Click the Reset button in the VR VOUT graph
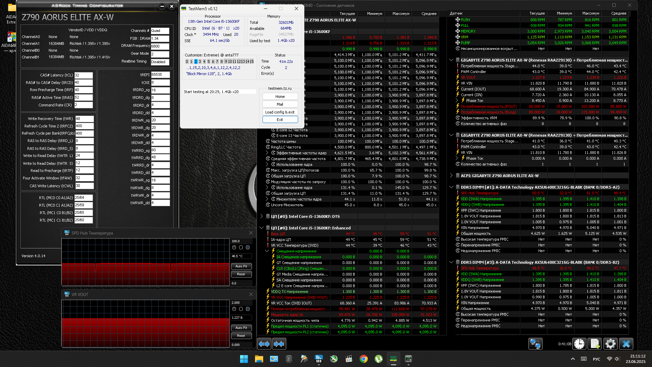652x367 pixels. [241, 336]
